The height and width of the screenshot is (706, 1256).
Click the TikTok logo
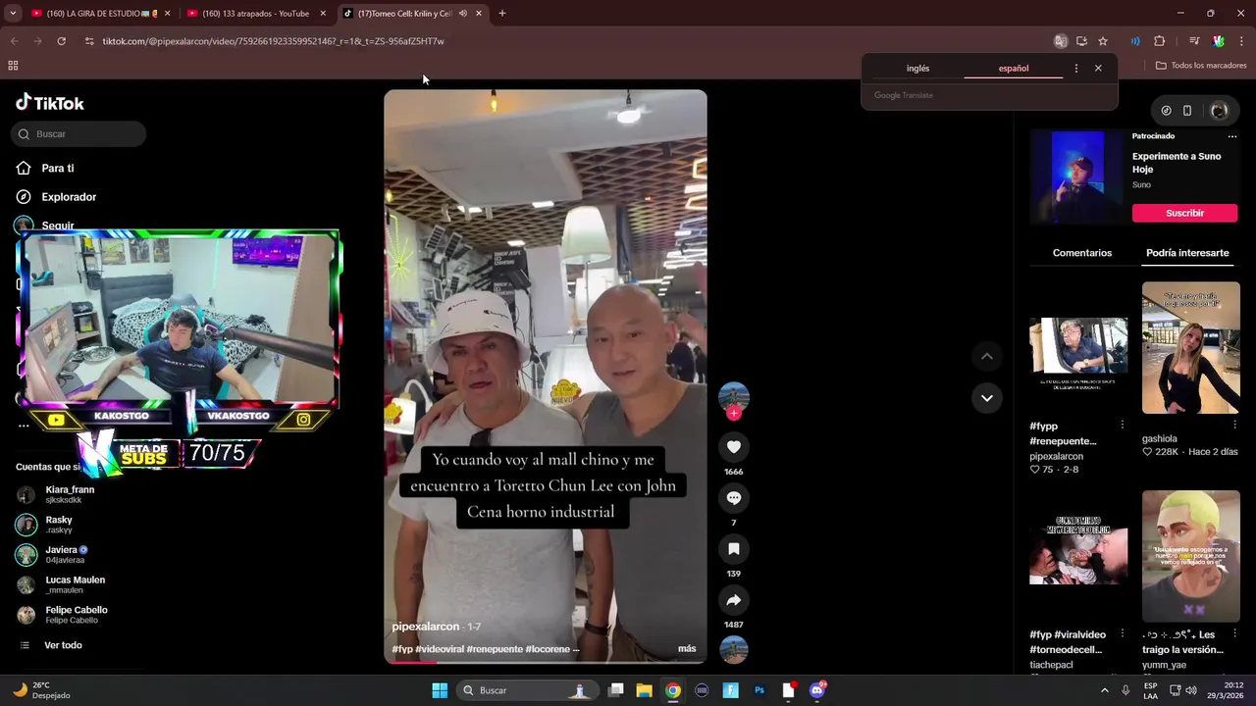(50, 103)
